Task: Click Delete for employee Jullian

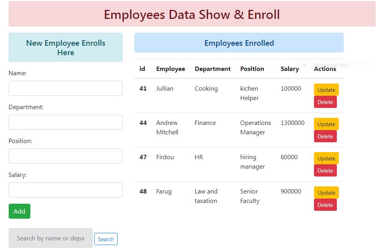Action: 325,102
